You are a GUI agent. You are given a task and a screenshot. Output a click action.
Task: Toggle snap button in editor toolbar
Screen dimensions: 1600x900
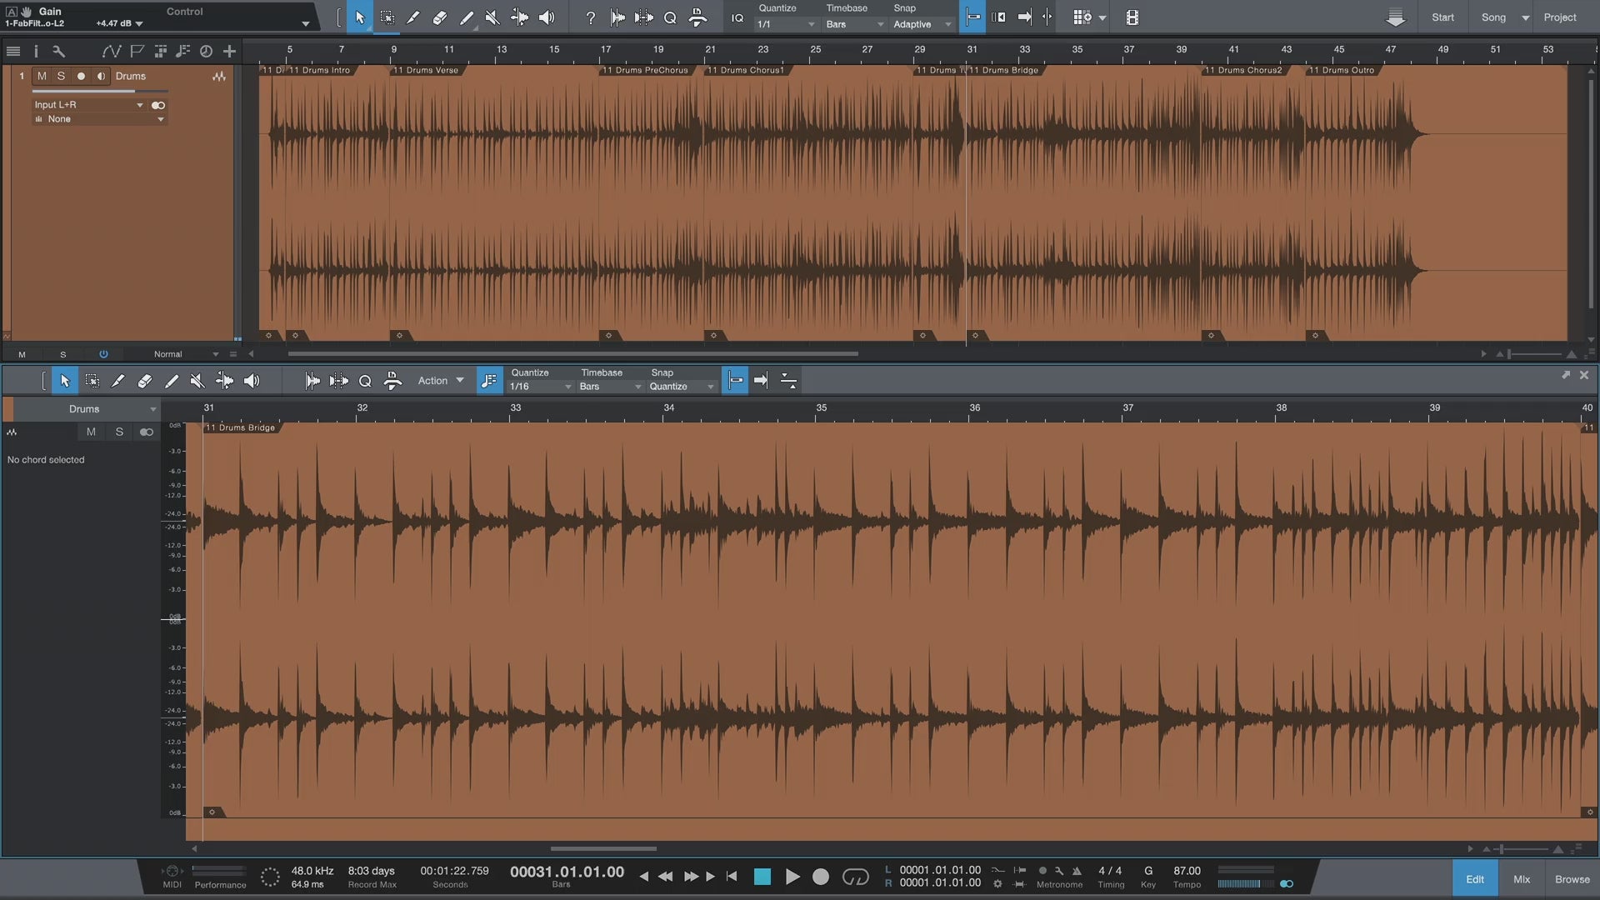click(x=735, y=381)
